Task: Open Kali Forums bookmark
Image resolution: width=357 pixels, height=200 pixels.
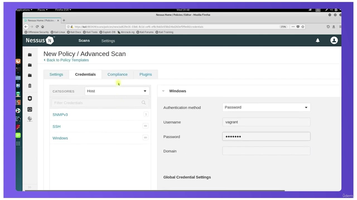Action: (x=145, y=32)
